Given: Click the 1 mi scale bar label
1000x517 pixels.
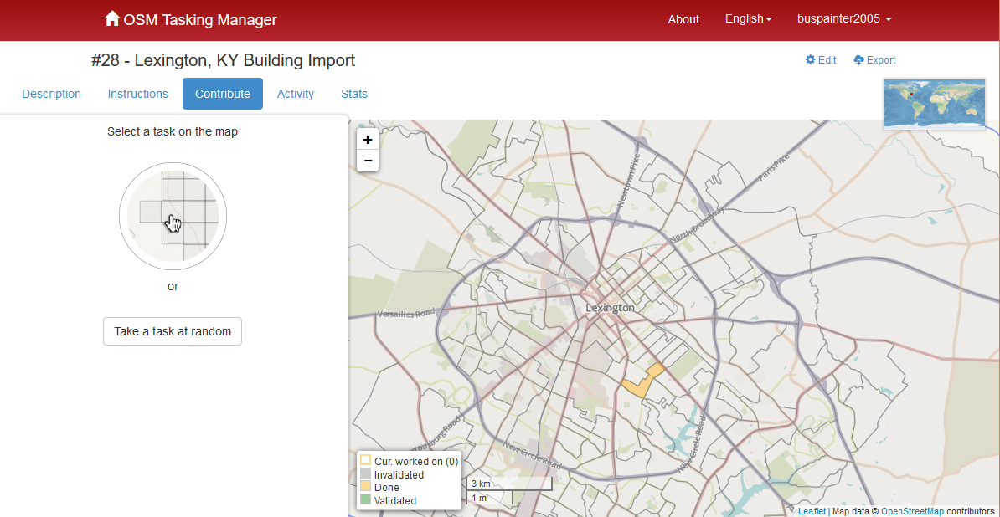Looking at the screenshot, I should point(480,497).
